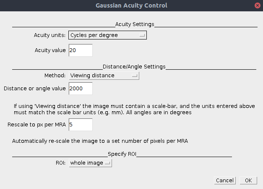Click the Specify ROI section heading
Screen dimensions: 263x189
coord(122,154)
